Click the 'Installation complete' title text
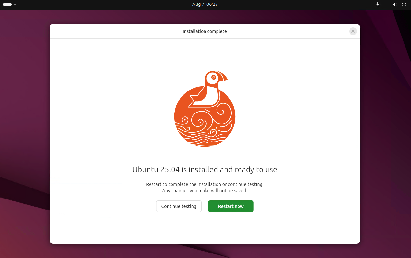This screenshot has height=258, width=411. [205, 31]
